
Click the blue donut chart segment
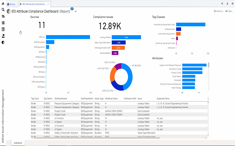(x=130, y=76)
